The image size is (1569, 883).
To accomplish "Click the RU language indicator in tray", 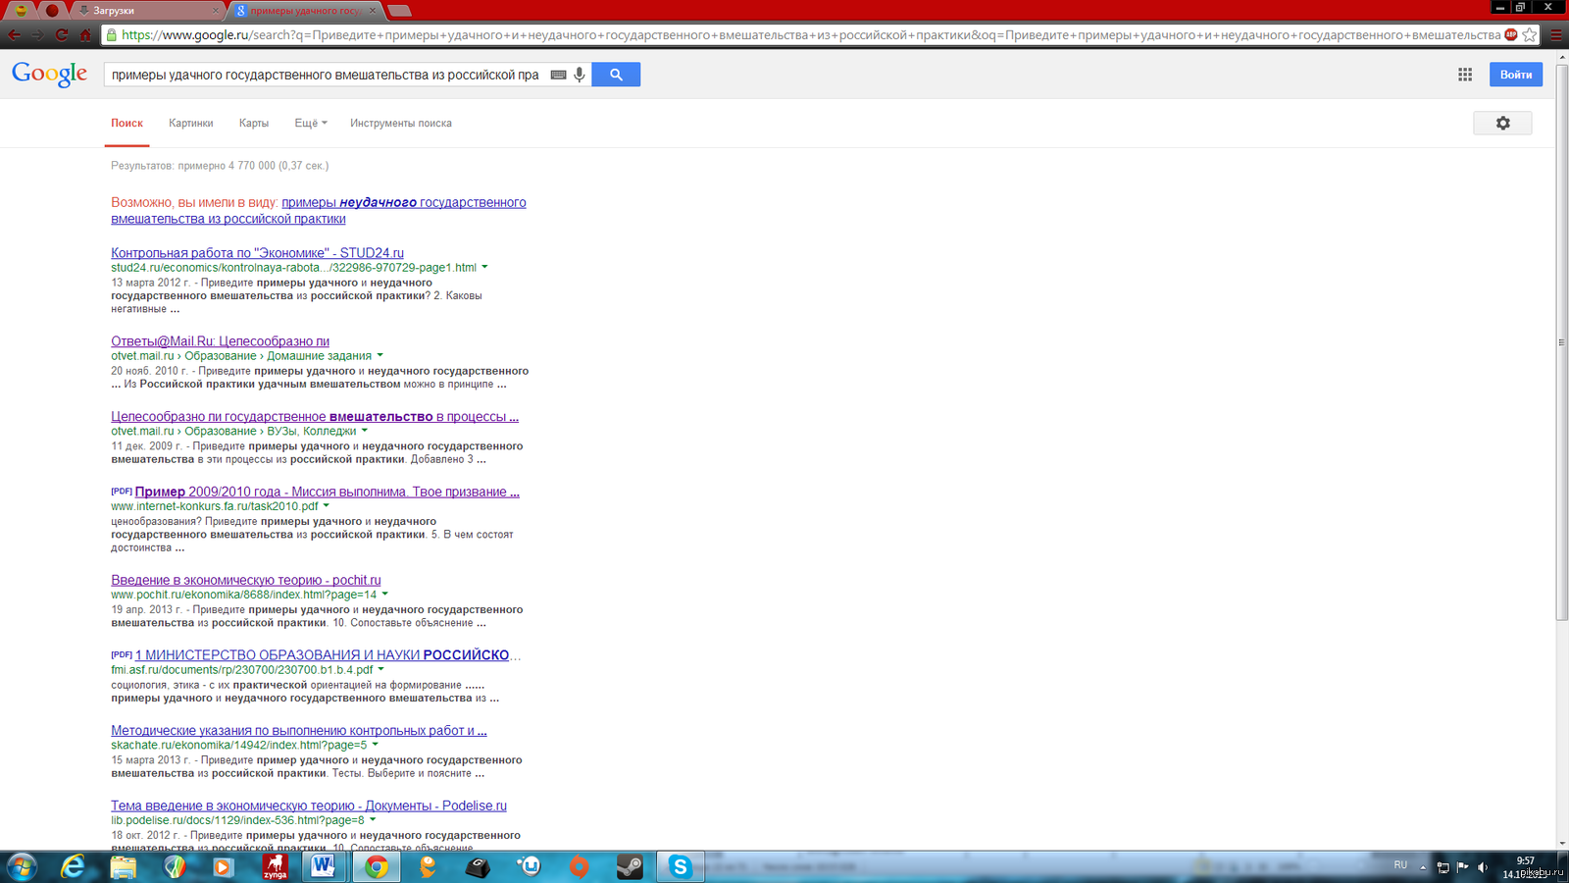I will pos(1400,865).
